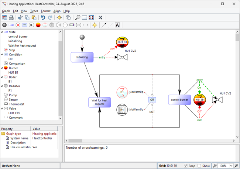Select the Valve object tool in toolbar
Image resolution: width=240 pixels, height=169 pixels.
(x=78, y=25)
